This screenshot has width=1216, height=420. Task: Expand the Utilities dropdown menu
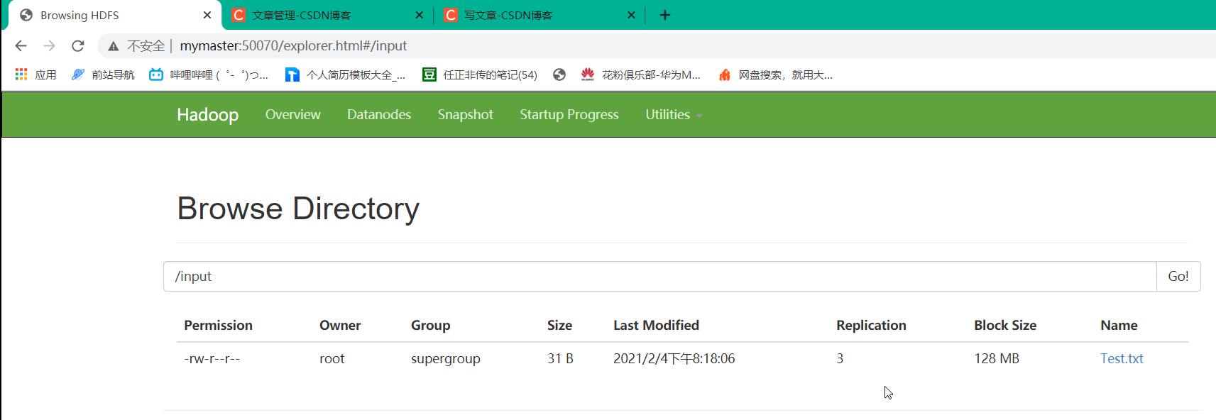(x=674, y=115)
